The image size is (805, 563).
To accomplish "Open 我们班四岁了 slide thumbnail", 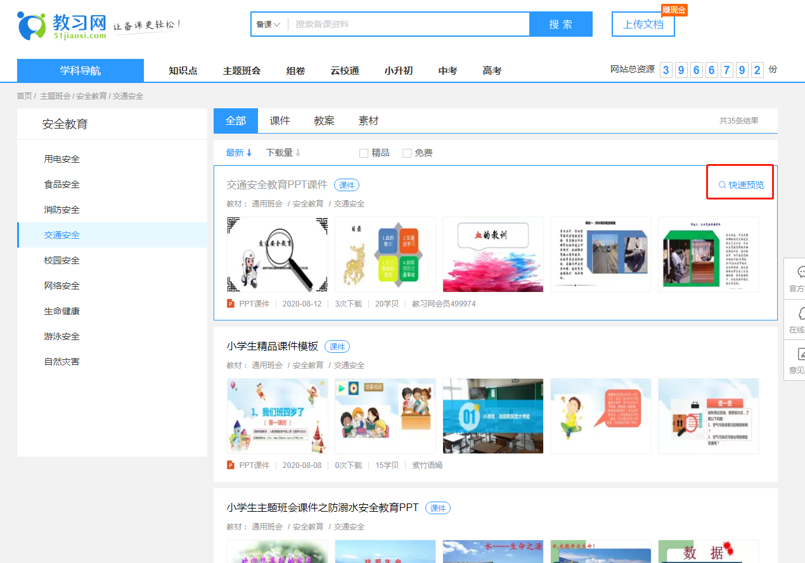I will (278, 416).
